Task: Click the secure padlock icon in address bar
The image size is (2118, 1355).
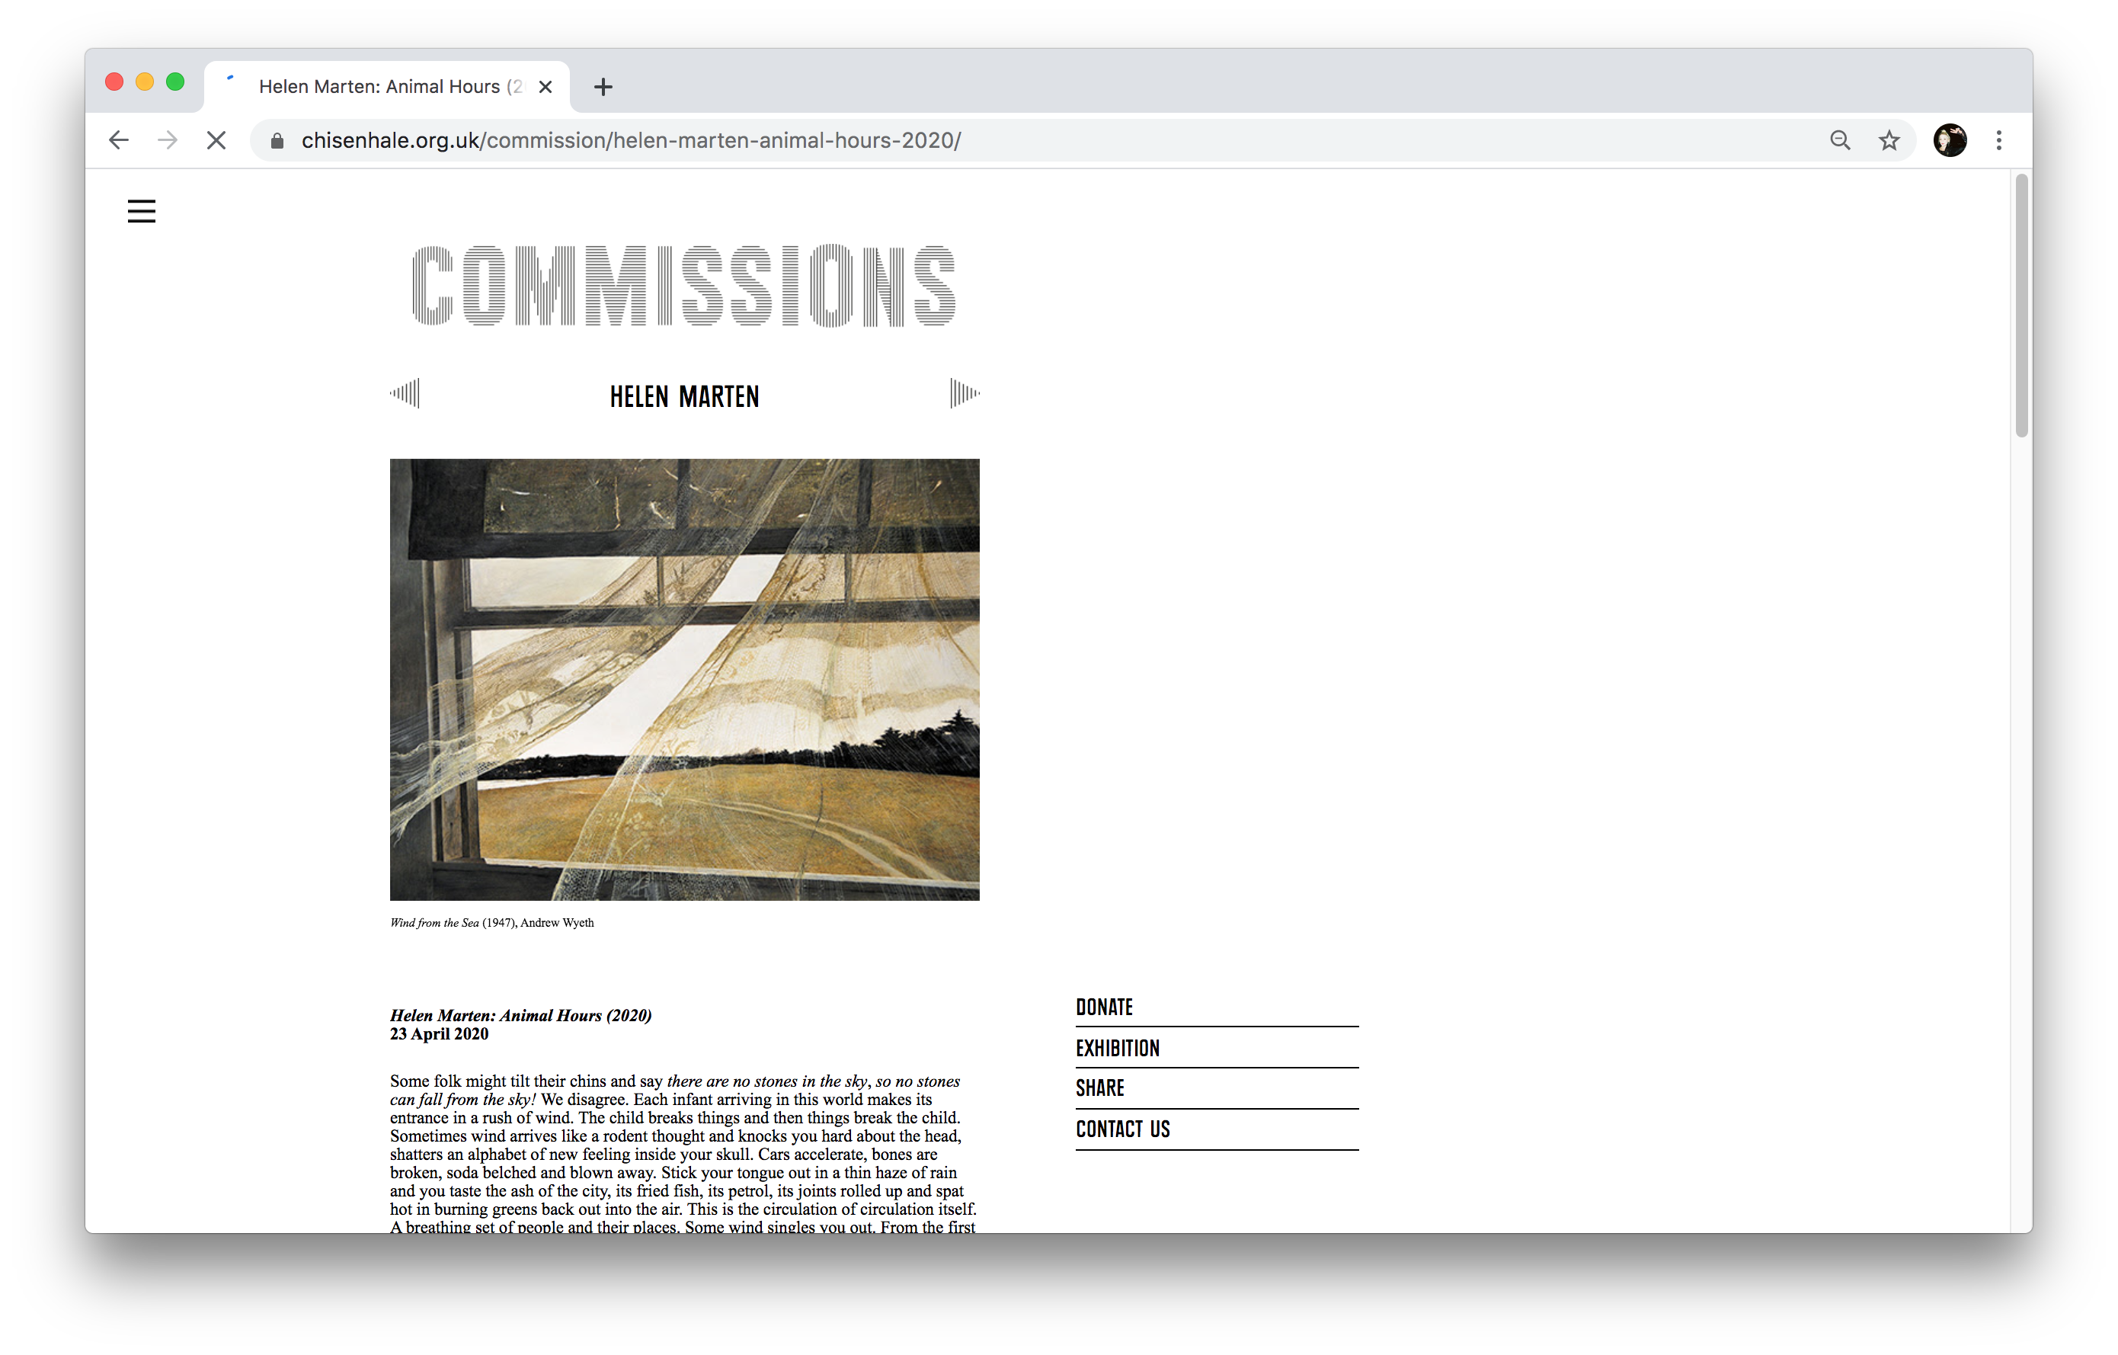Action: coord(278,140)
